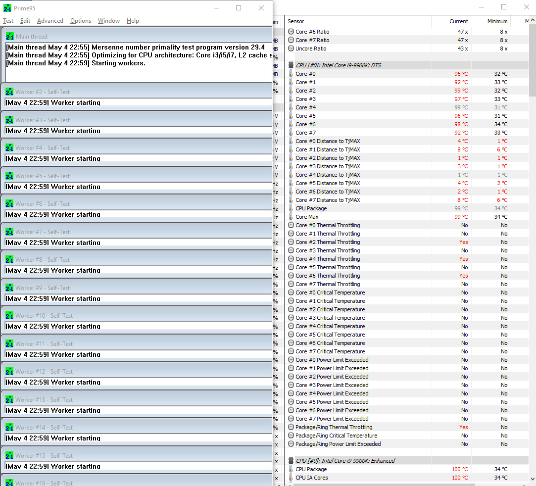The width and height of the screenshot is (536, 486).
Task: Click the Worker #2 Self-Test icon
Action: pyautogui.click(x=9, y=92)
